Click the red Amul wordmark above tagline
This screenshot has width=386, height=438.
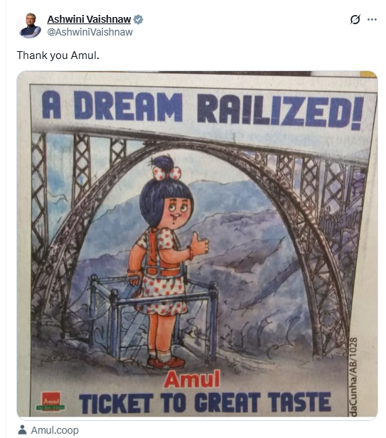192,379
